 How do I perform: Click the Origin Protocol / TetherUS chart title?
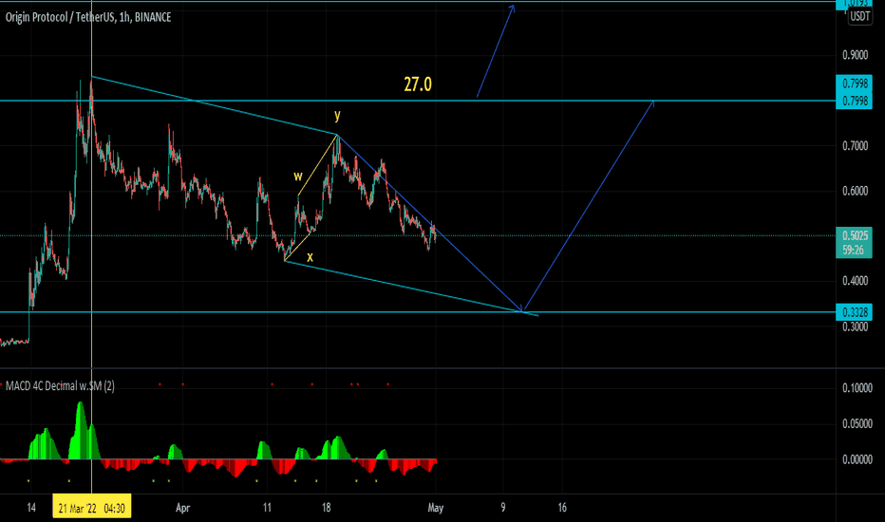[x=88, y=17]
